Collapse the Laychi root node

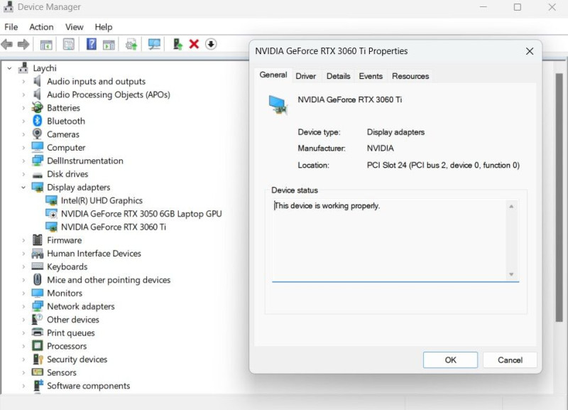pos(9,68)
